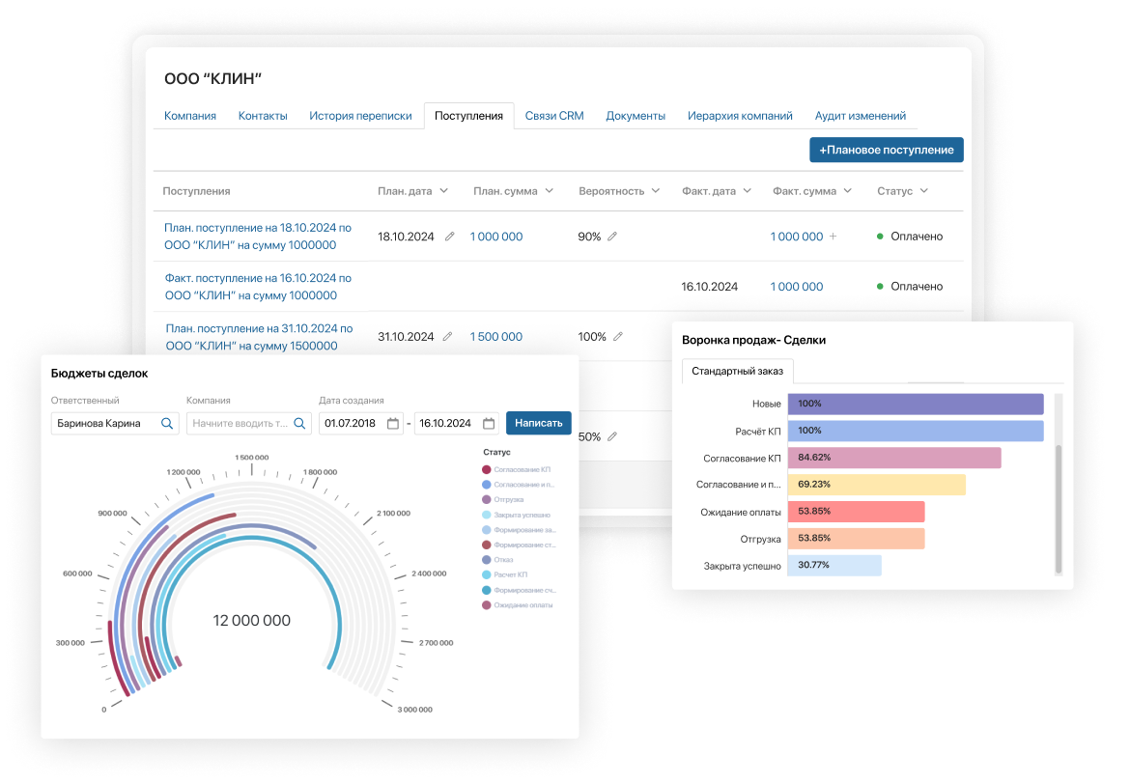The height and width of the screenshot is (783, 1130).
Task: Select the 'Стандартный заказ' funnel tab
Action: tap(740, 372)
